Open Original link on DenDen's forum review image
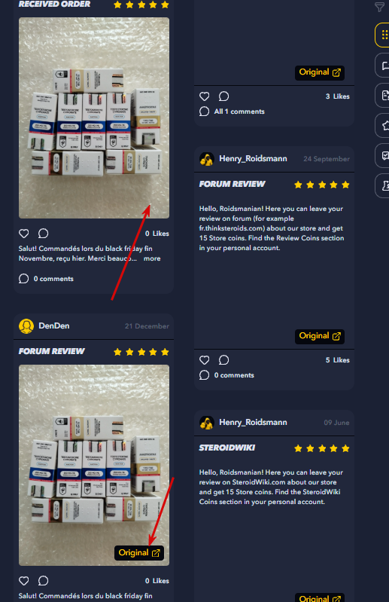 coord(139,553)
